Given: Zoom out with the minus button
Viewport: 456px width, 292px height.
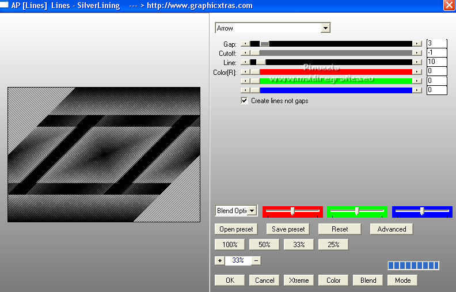Looking at the screenshot, I should coord(256,260).
